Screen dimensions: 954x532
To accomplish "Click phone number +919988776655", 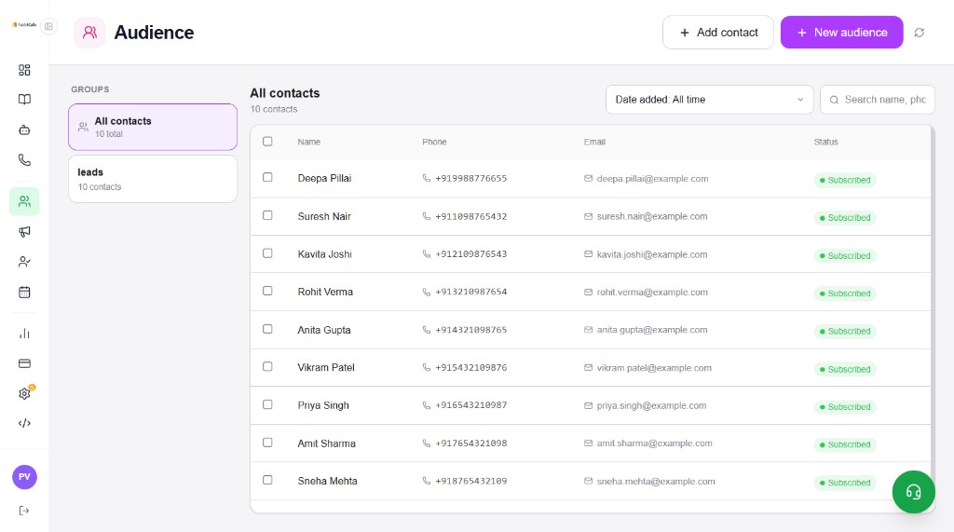I will coord(470,178).
